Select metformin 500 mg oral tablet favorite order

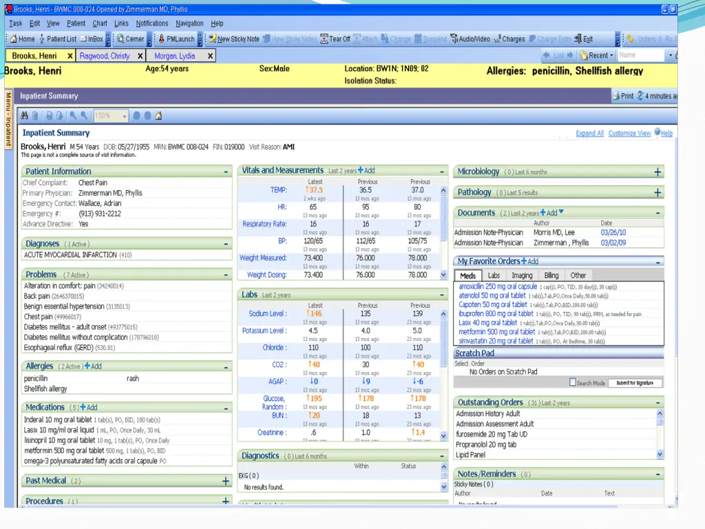pos(497,332)
